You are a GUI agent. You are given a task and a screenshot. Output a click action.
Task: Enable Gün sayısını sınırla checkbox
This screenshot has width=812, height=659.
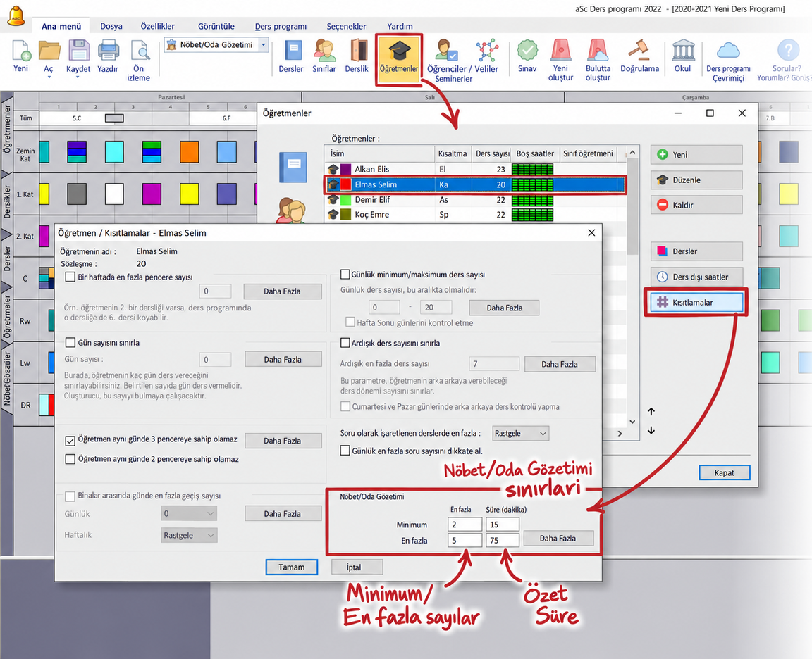click(70, 342)
